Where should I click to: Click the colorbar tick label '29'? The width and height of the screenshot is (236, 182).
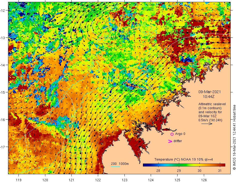pos(179,170)
